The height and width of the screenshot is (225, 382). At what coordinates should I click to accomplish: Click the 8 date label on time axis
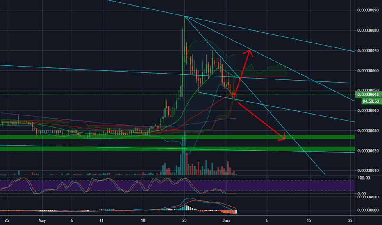pyautogui.click(x=268, y=220)
